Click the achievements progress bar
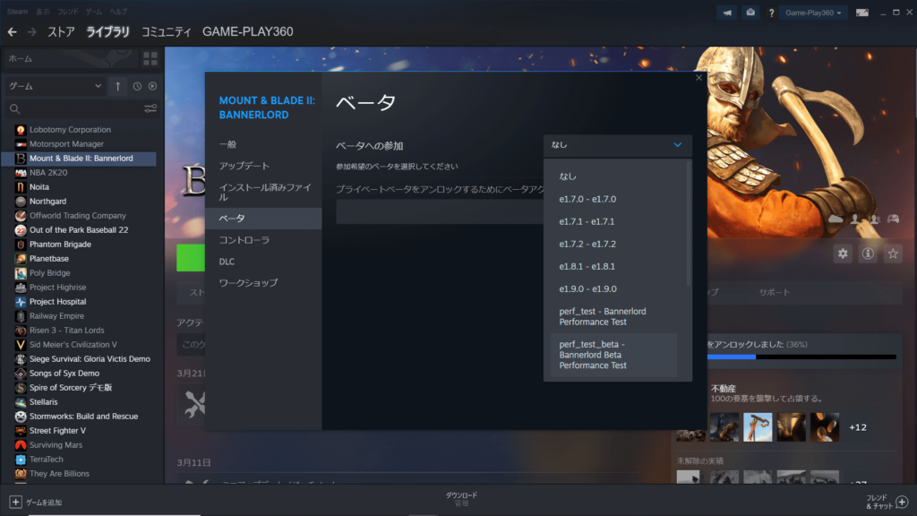Viewport: 917px width, 516px height. 801,357
